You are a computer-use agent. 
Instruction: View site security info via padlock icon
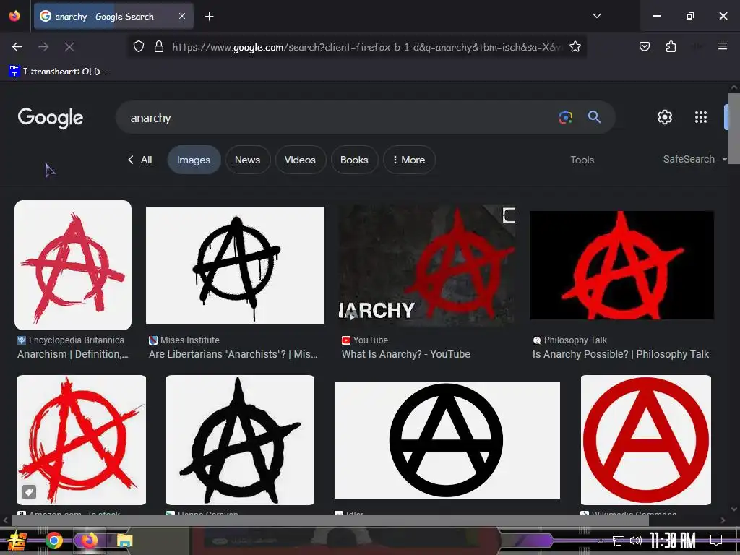click(x=159, y=47)
